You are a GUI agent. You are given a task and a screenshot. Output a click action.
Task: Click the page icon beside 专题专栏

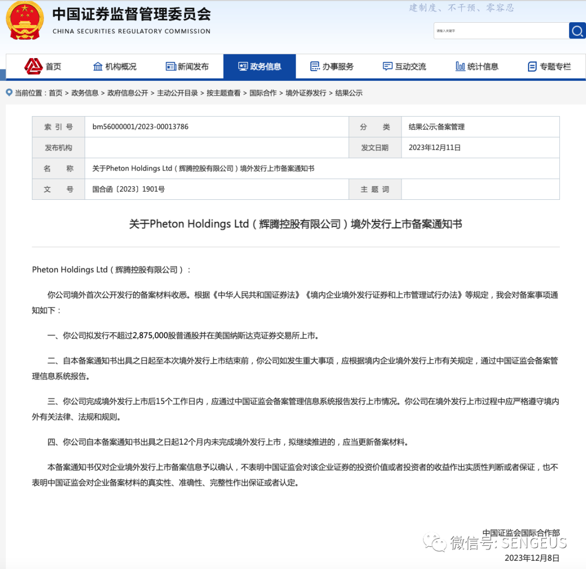tap(532, 67)
